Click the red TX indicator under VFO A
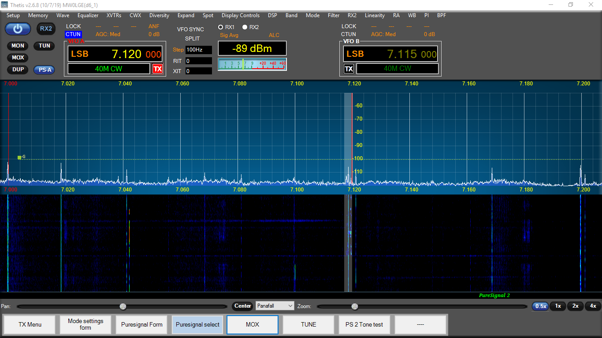The width and height of the screenshot is (602, 338). [x=157, y=69]
